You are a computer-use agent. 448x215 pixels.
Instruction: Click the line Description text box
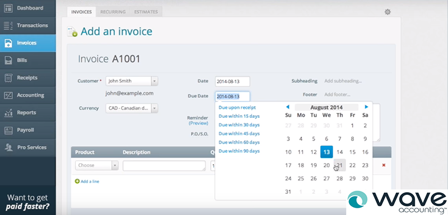pos(164,165)
